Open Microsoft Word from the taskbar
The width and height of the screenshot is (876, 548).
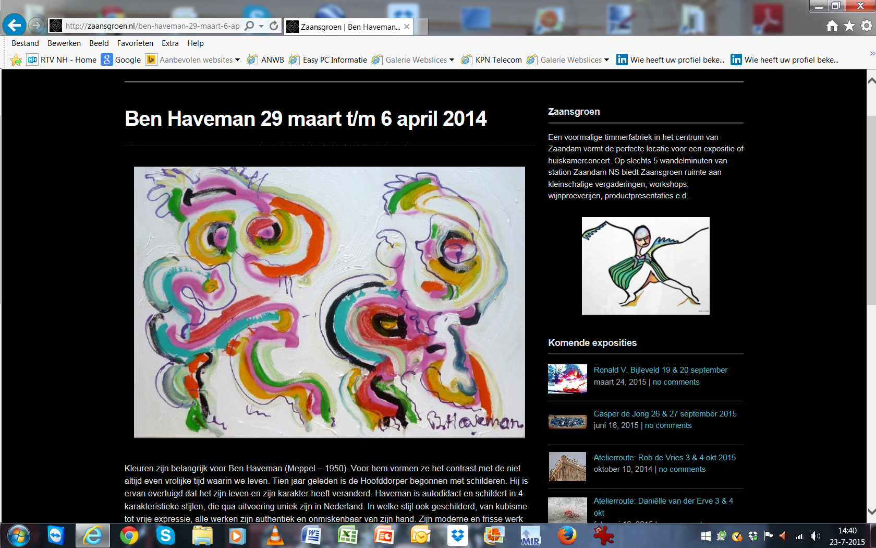tap(311, 536)
